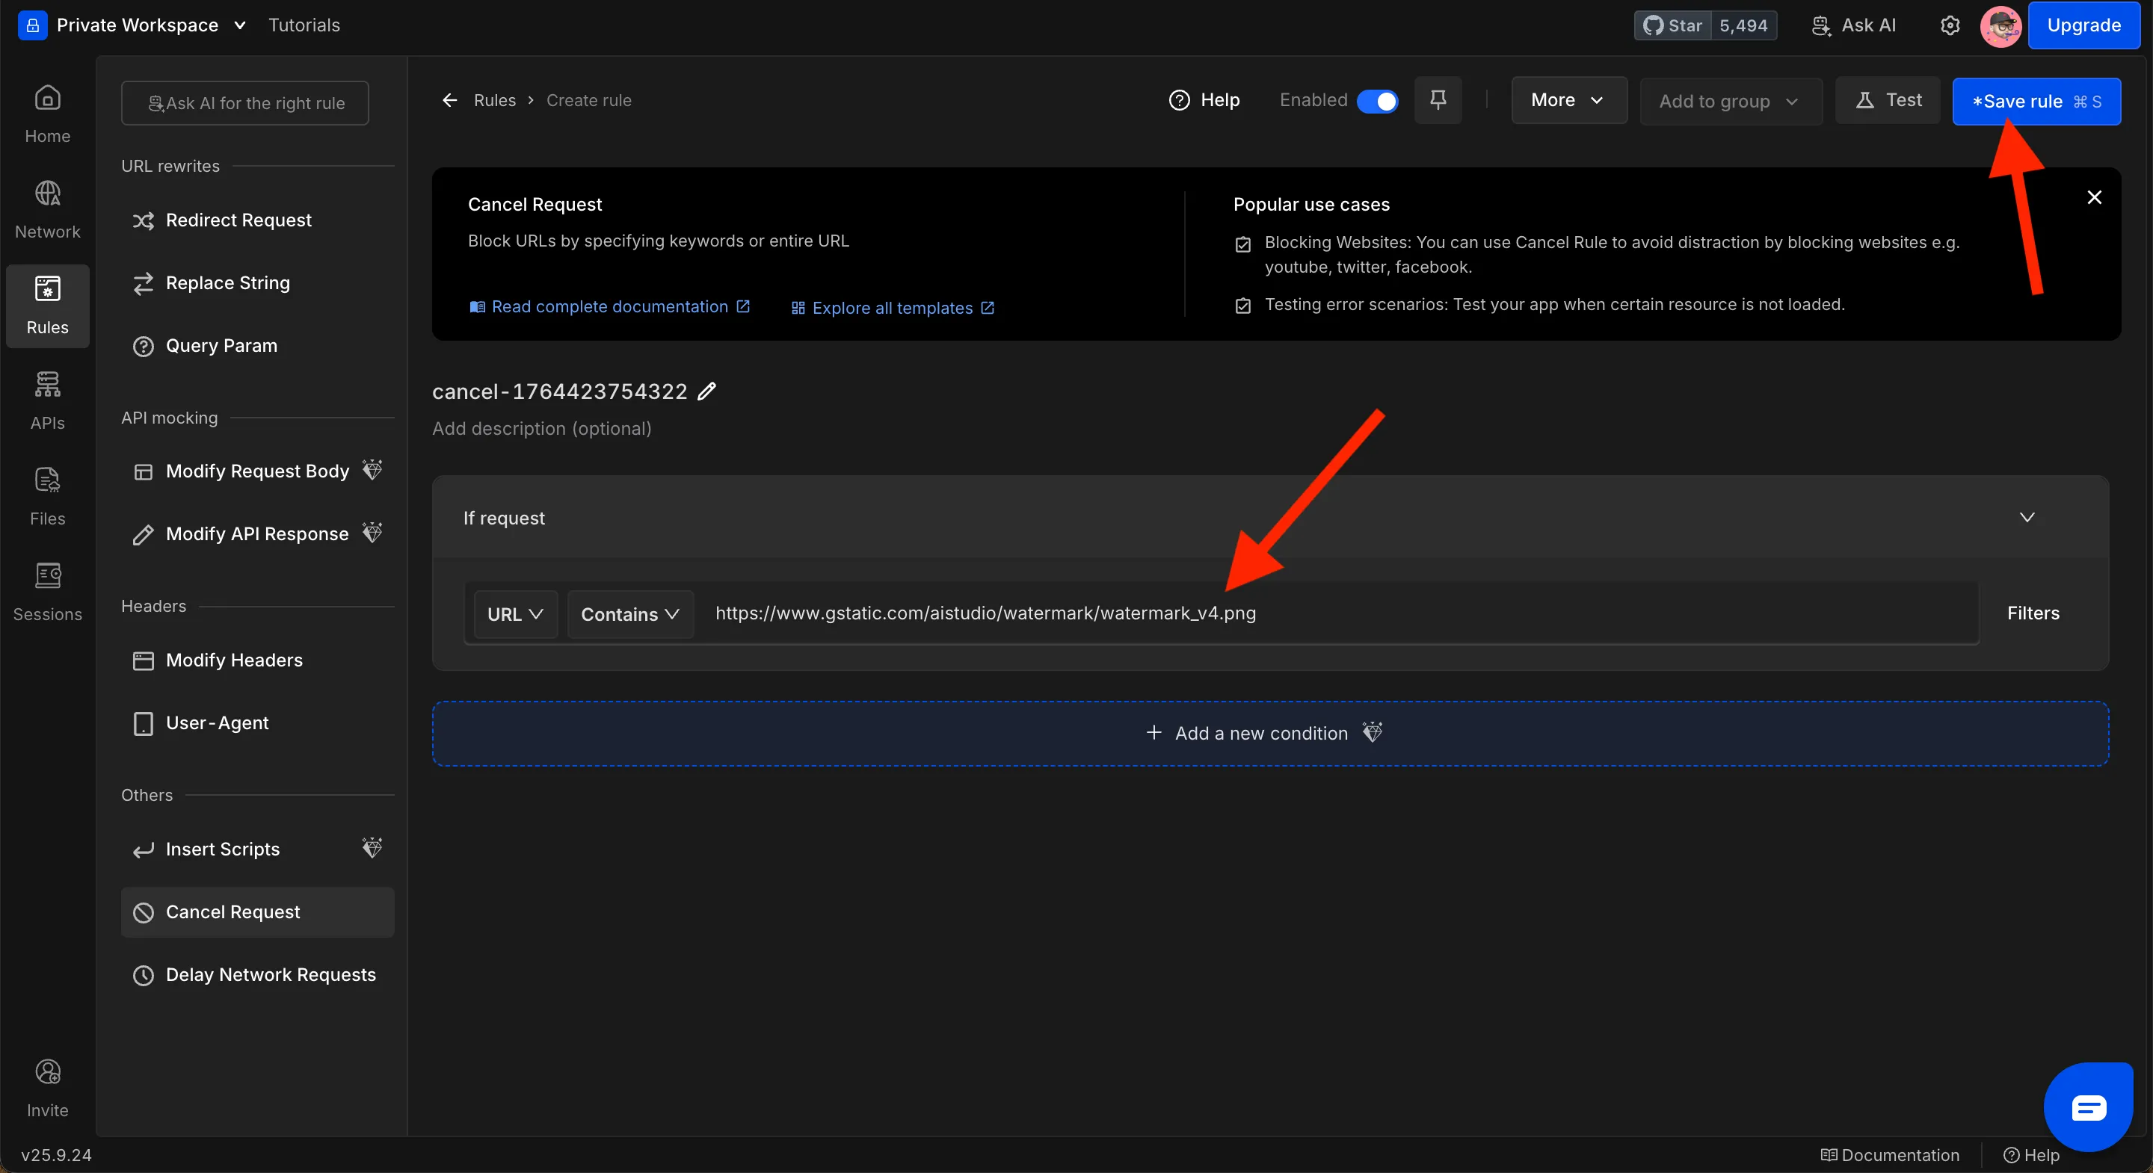Open the Contains condition operator dropdown
2153x1173 pixels.
coord(629,613)
